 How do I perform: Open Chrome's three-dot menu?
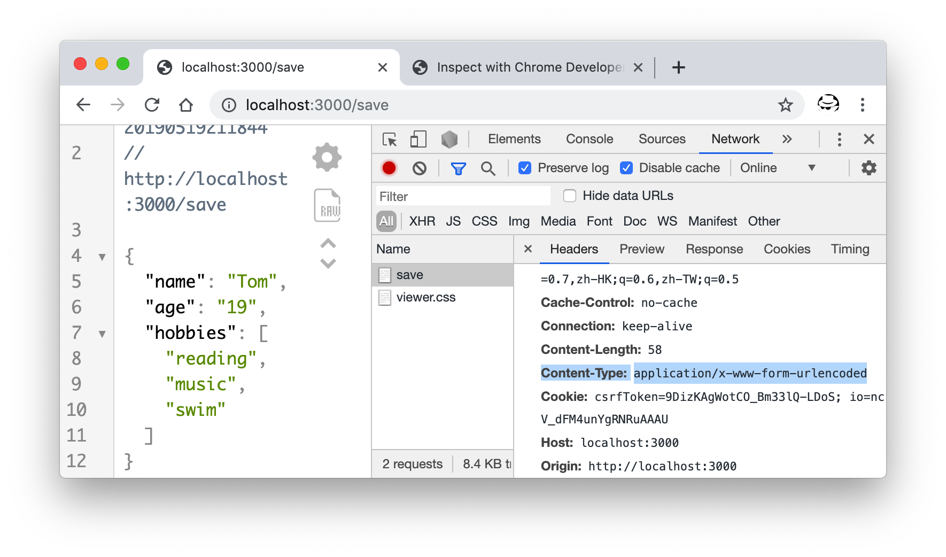(862, 105)
